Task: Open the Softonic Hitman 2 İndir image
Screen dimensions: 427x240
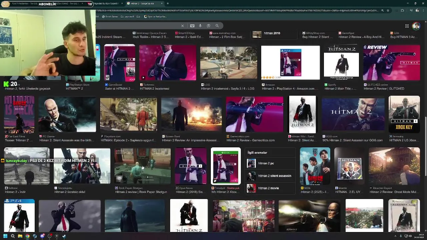Action: point(27,166)
